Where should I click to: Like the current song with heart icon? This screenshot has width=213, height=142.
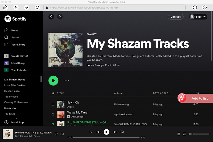click(x=56, y=134)
